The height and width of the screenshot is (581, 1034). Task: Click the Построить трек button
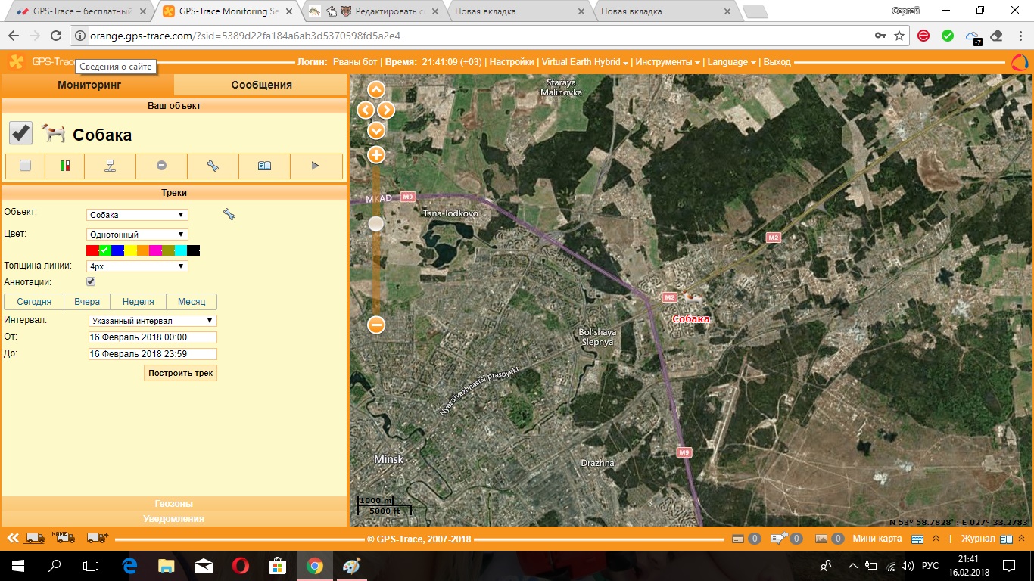coord(180,373)
